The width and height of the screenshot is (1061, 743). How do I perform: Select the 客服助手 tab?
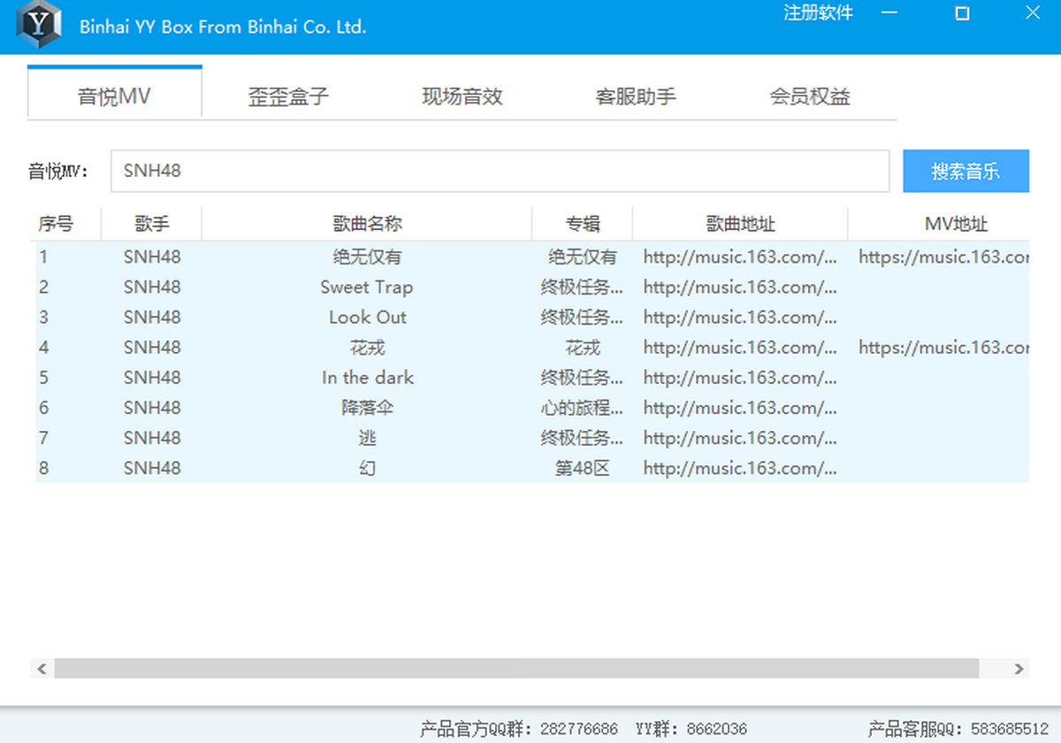[x=636, y=96]
